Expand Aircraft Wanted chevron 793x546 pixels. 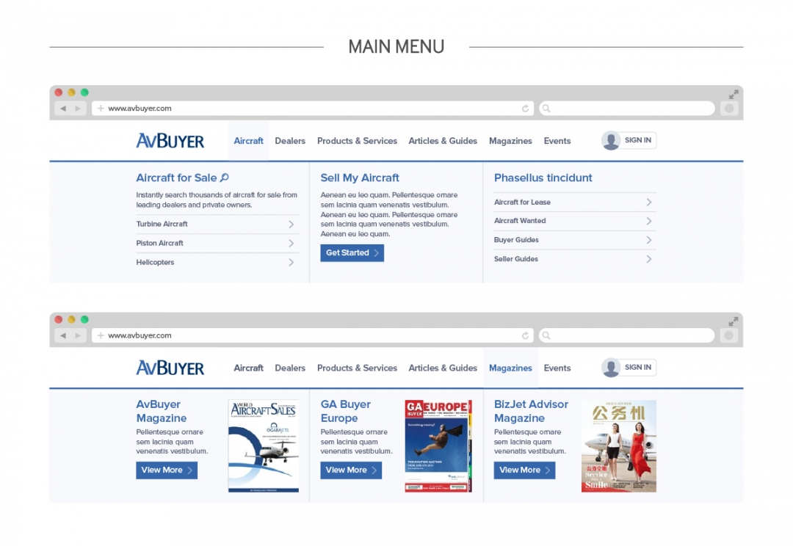click(x=649, y=221)
